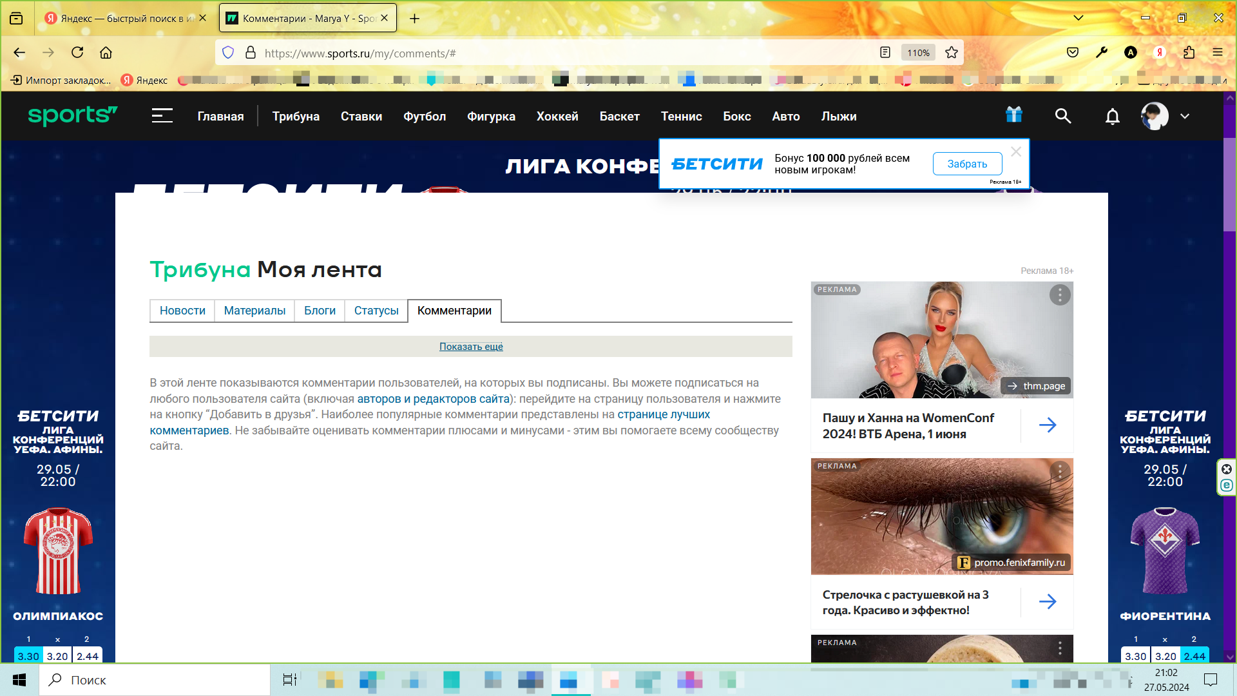Image resolution: width=1237 pixels, height=696 pixels.
Task: Click arrow next to Стрелочка с растушевкой ad
Action: [1048, 601]
